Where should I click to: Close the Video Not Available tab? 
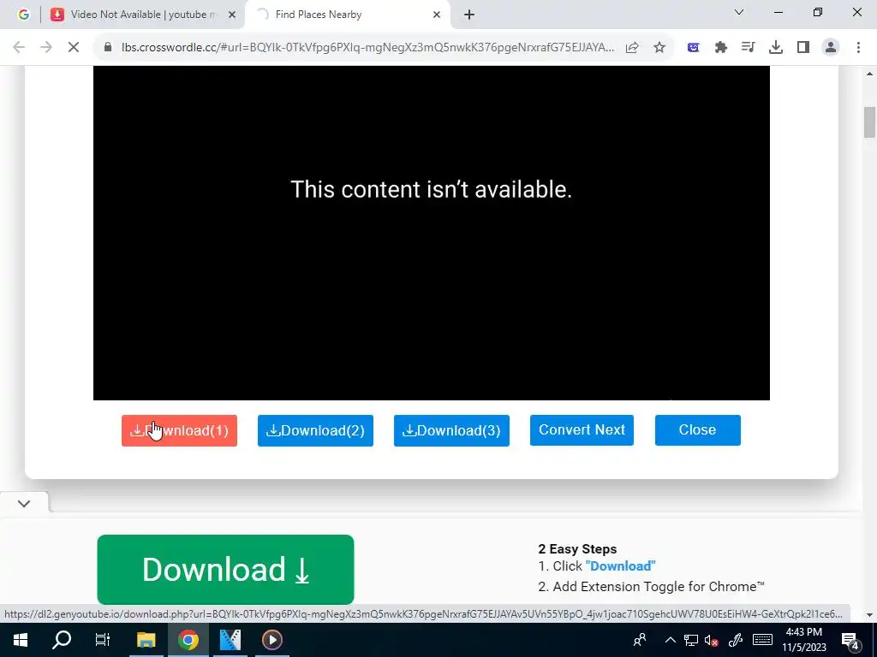click(x=232, y=15)
